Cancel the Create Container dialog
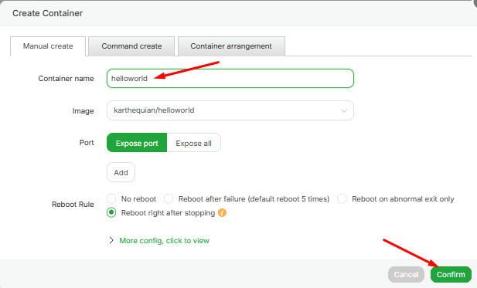Image resolution: width=477 pixels, height=288 pixels. pyautogui.click(x=406, y=274)
